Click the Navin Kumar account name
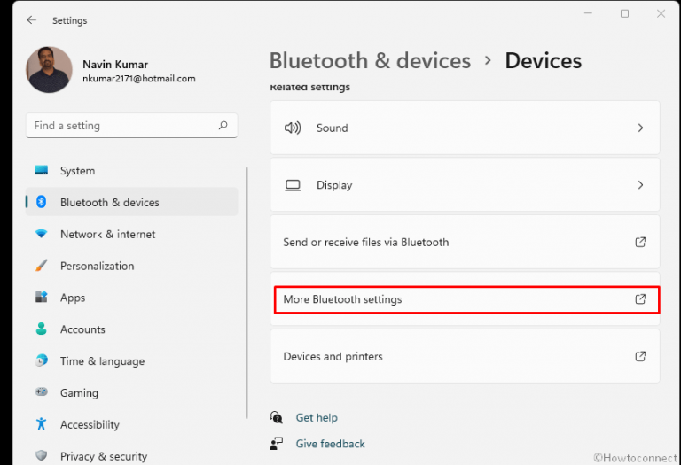Viewport: 681px width, 465px height. pos(115,64)
